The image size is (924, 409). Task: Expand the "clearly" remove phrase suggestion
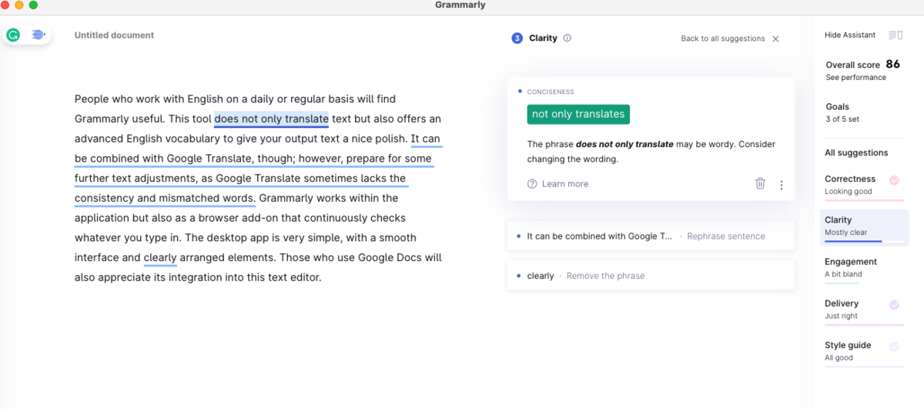651,276
